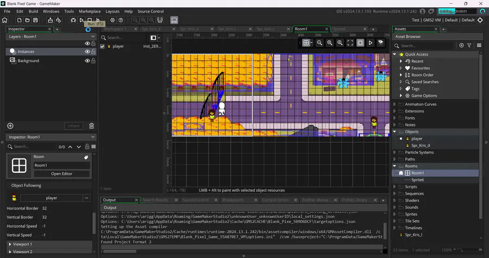Reset zoom in the room editor toolbar
489x258 pixels.
(330, 43)
